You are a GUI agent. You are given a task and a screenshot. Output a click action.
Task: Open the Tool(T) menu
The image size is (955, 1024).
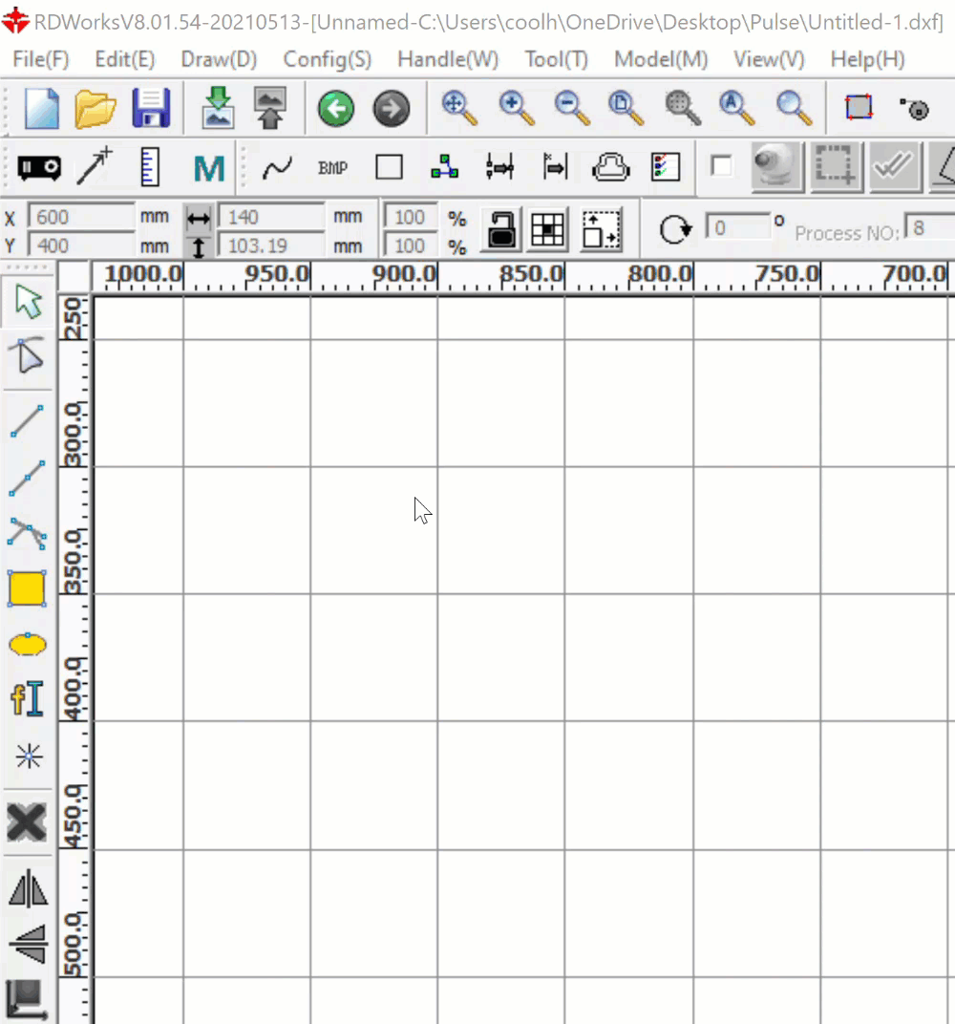click(x=556, y=59)
